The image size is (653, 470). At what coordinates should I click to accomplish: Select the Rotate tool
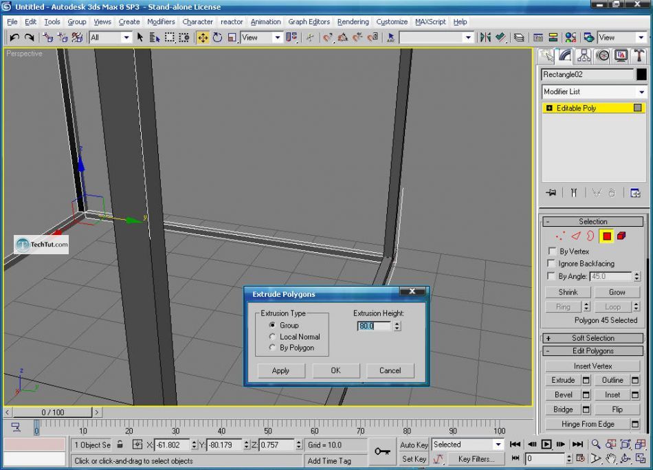pos(217,38)
